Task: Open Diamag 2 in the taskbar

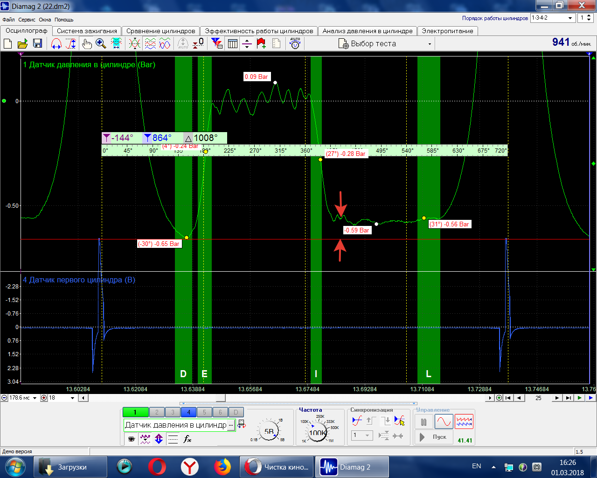Action: tap(352, 467)
